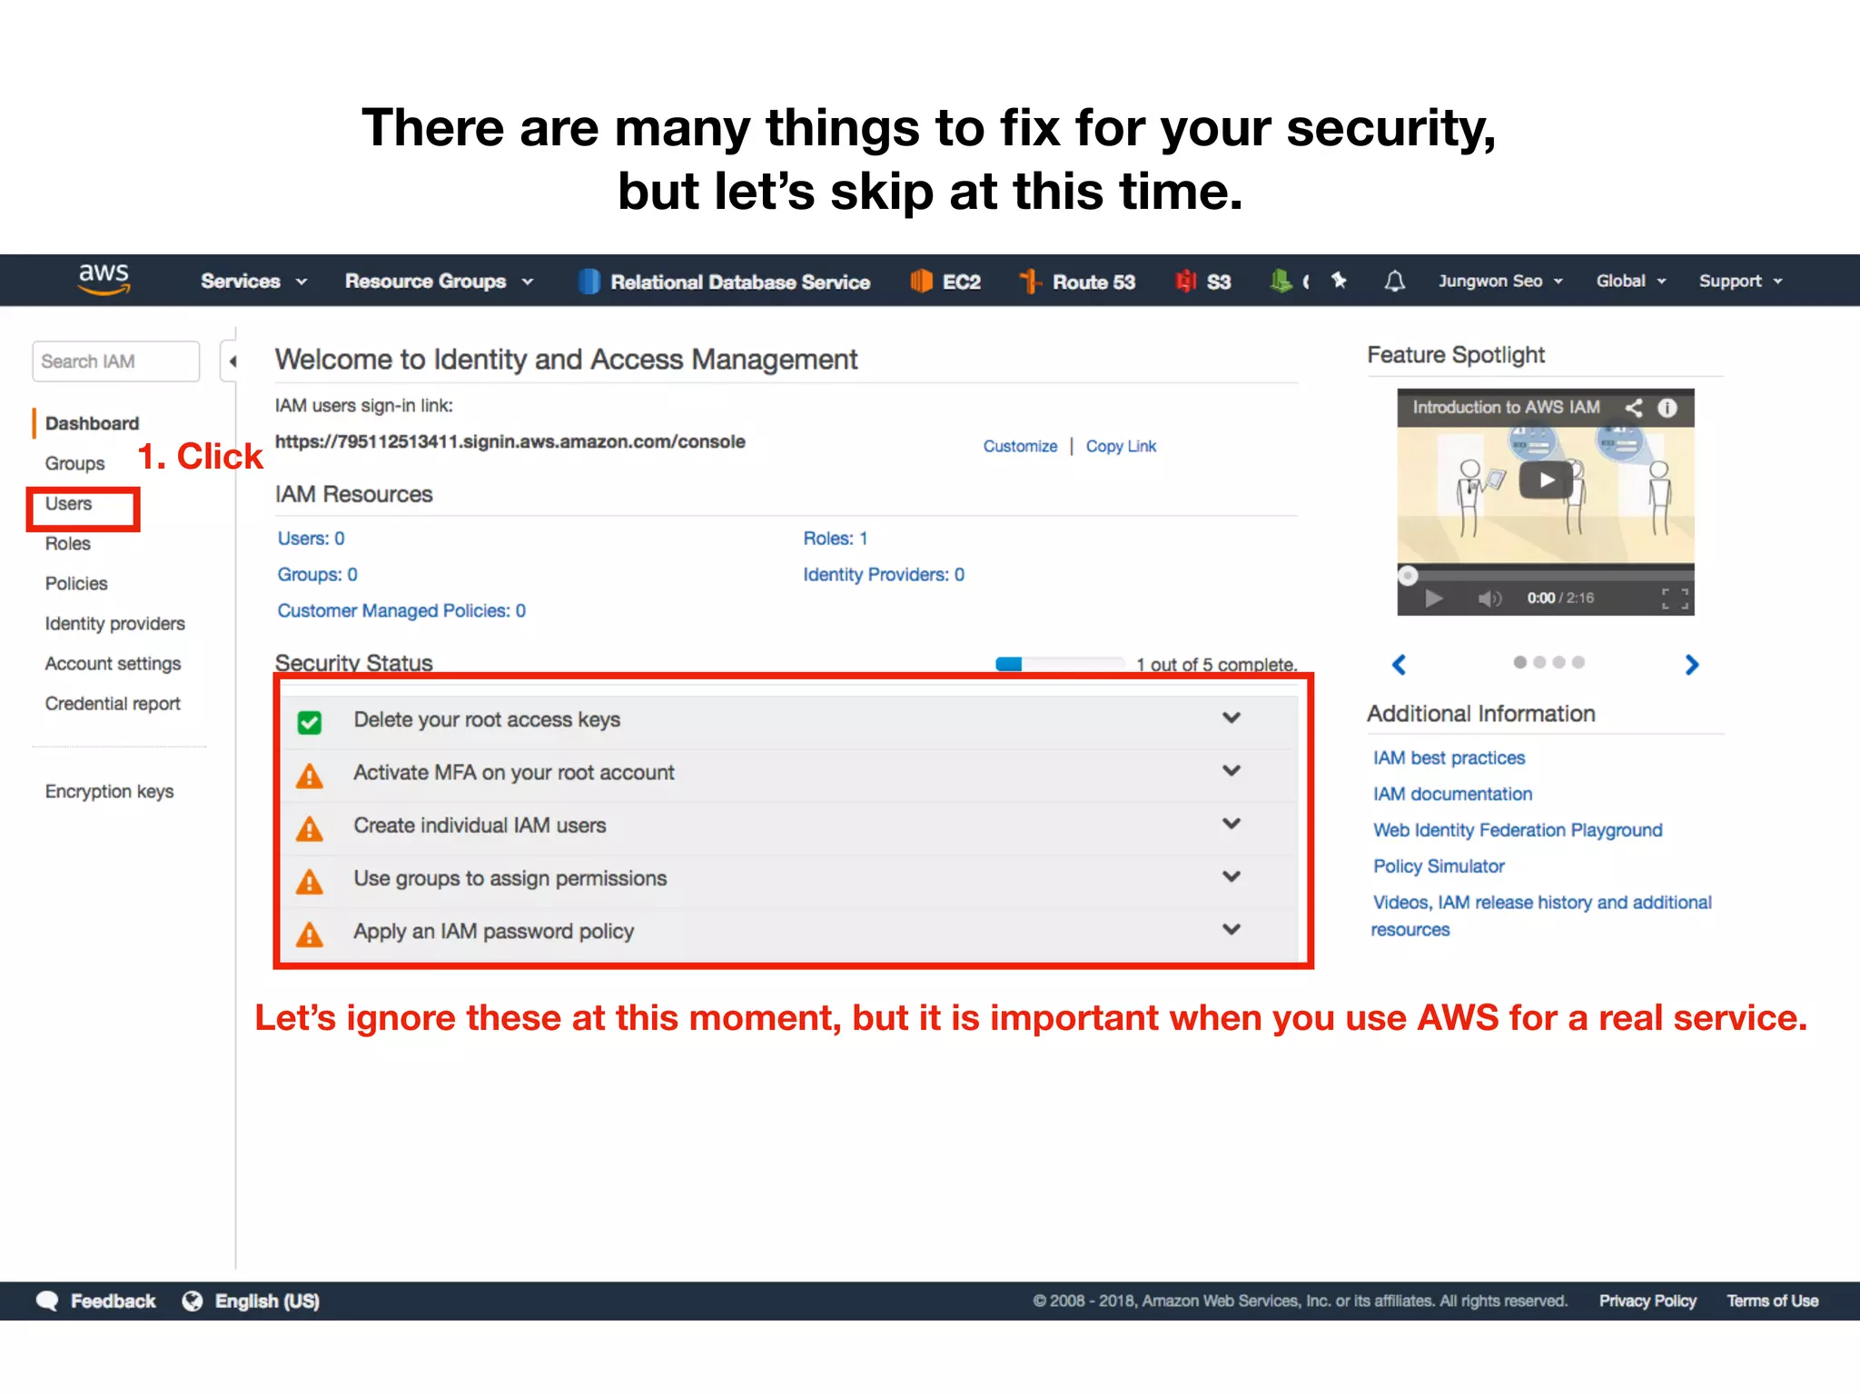Open the Users: 0 resource link

pos(311,539)
